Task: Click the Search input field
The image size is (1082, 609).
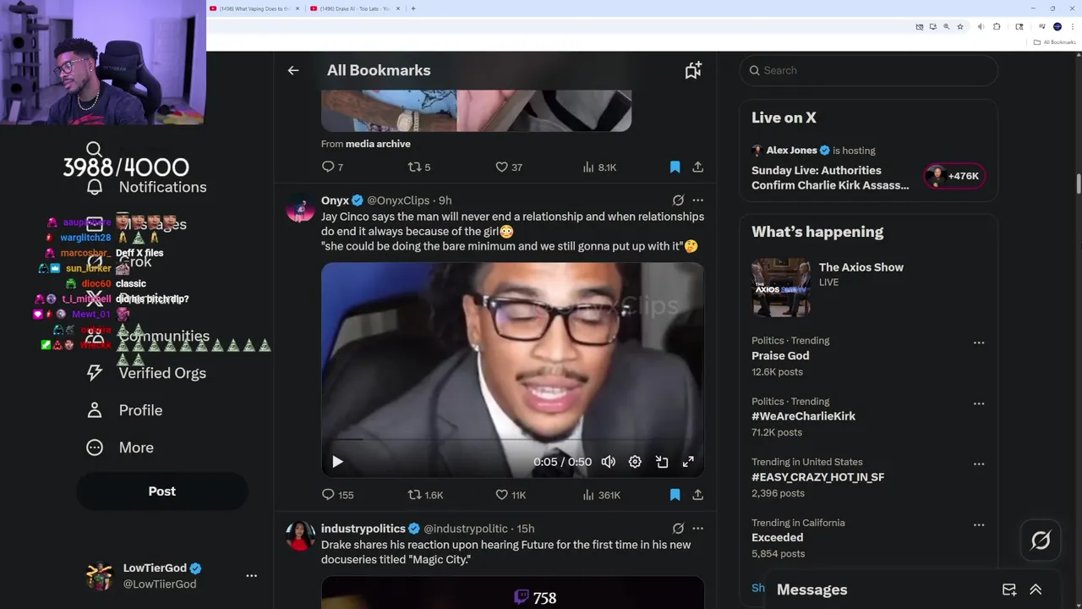Action: tap(868, 70)
